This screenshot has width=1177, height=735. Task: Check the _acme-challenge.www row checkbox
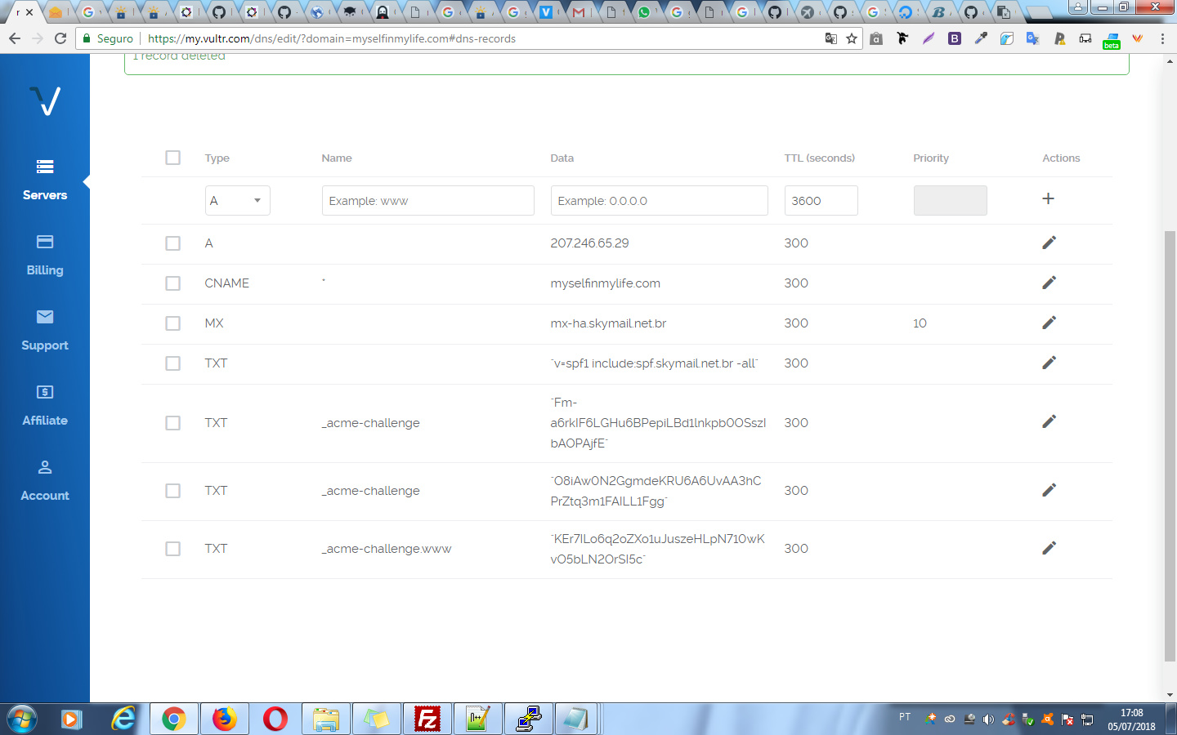tap(172, 549)
